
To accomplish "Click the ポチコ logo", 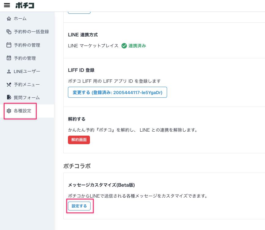I will coord(25,5).
